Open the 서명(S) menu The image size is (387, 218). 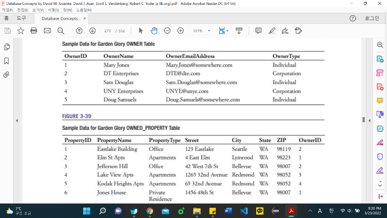53,10
